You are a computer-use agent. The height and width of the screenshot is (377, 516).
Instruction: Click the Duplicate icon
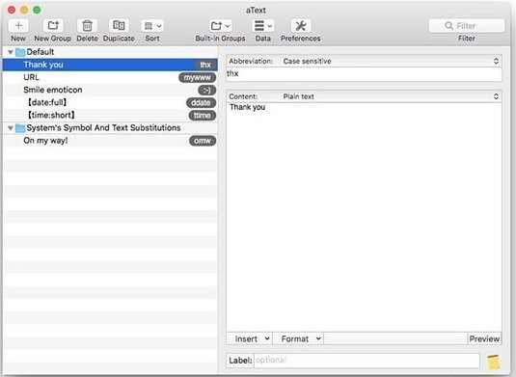tap(119, 26)
